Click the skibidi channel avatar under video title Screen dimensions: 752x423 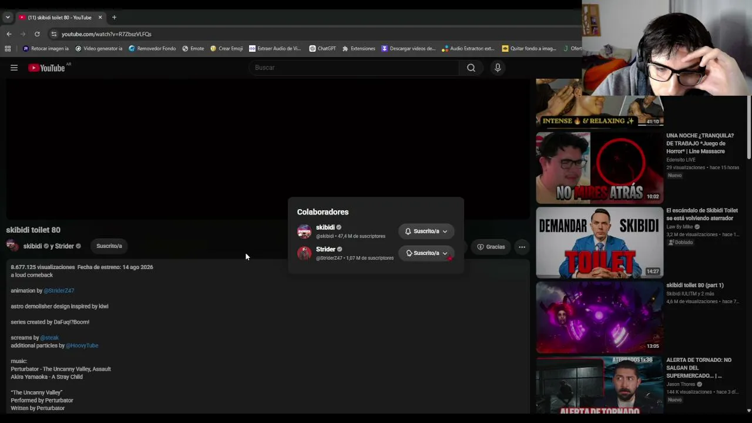click(x=12, y=246)
